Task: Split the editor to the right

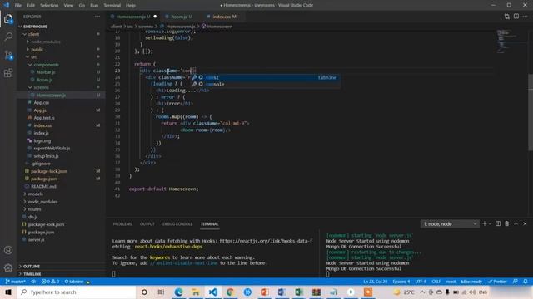Action: 516,17
